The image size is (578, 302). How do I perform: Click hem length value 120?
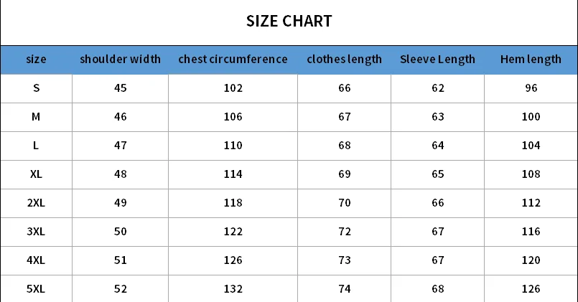pyautogui.click(x=531, y=260)
